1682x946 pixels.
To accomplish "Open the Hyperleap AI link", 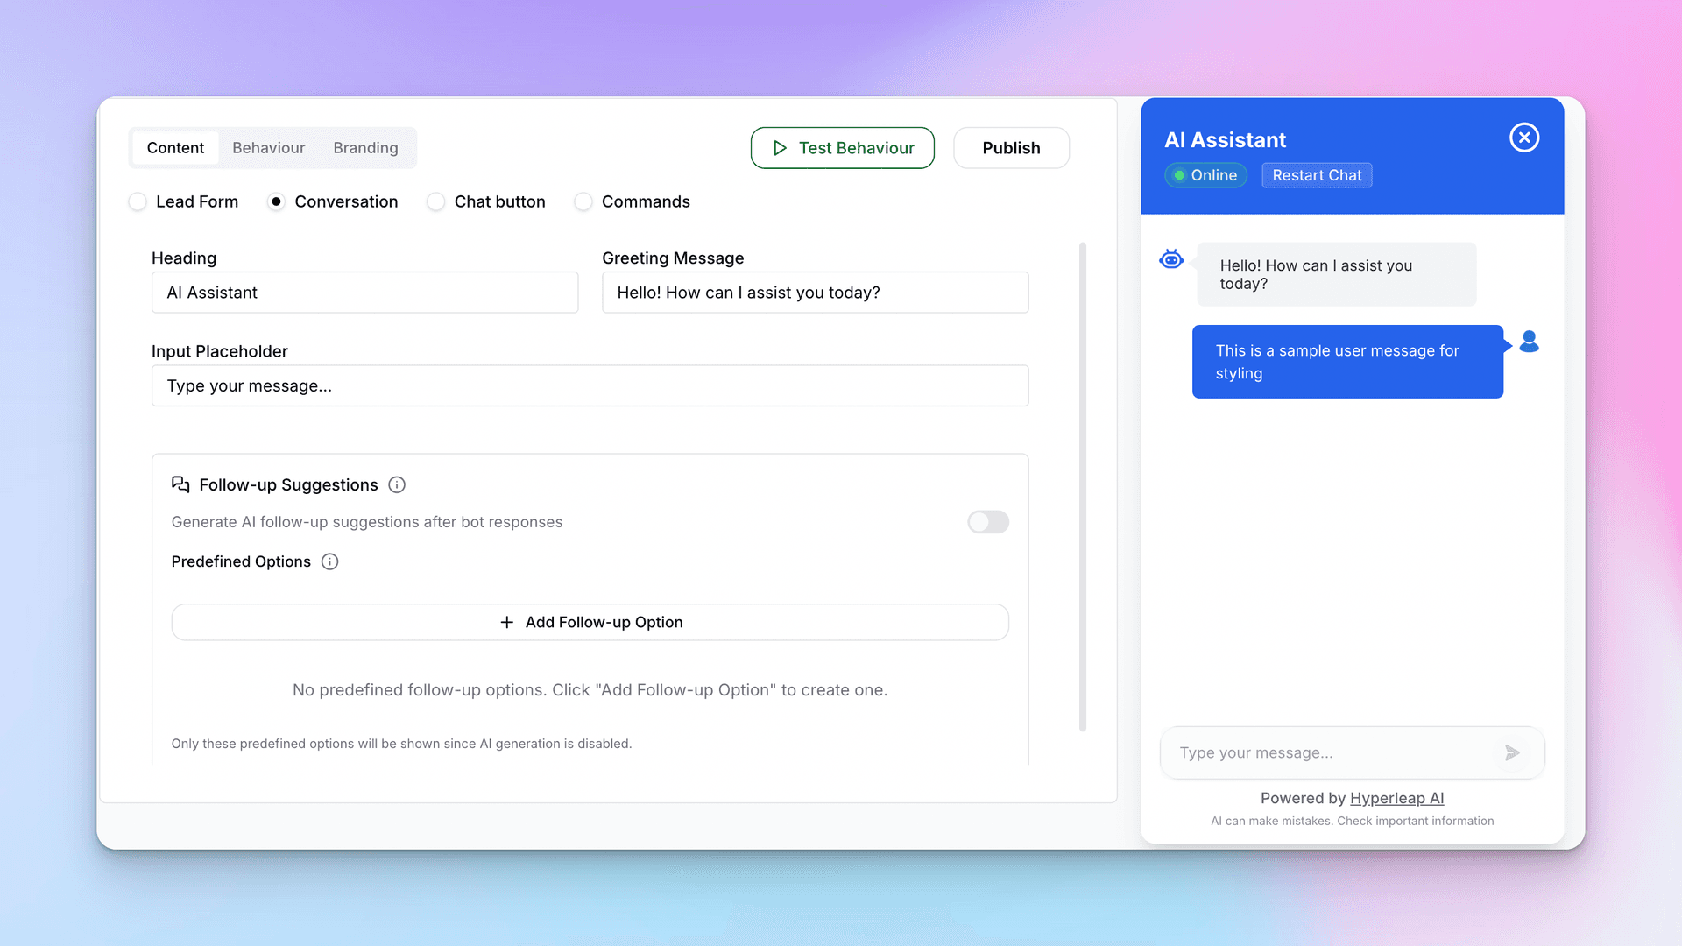I will [1396, 798].
